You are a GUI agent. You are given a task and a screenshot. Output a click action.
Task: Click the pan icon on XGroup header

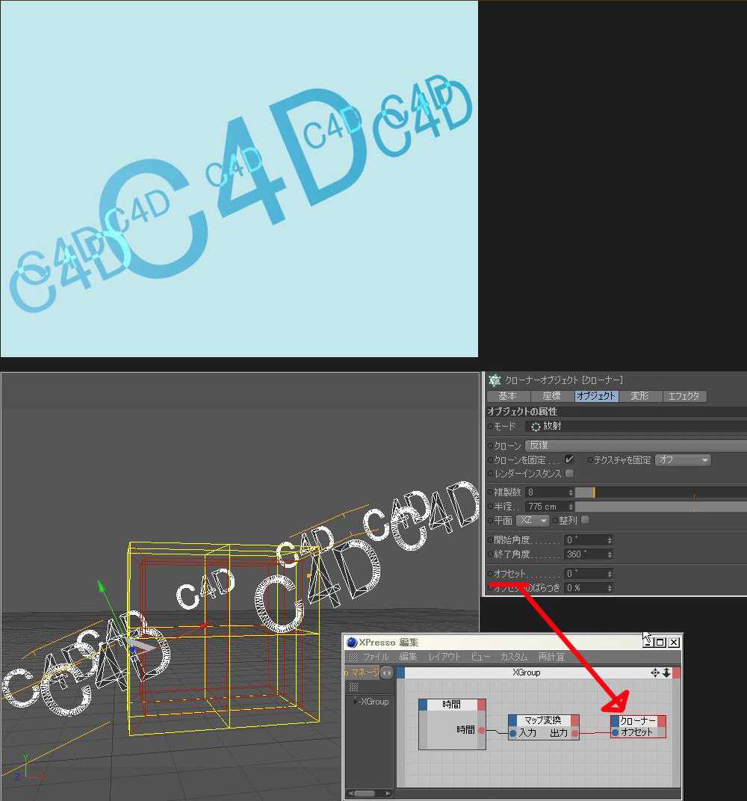click(x=656, y=672)
